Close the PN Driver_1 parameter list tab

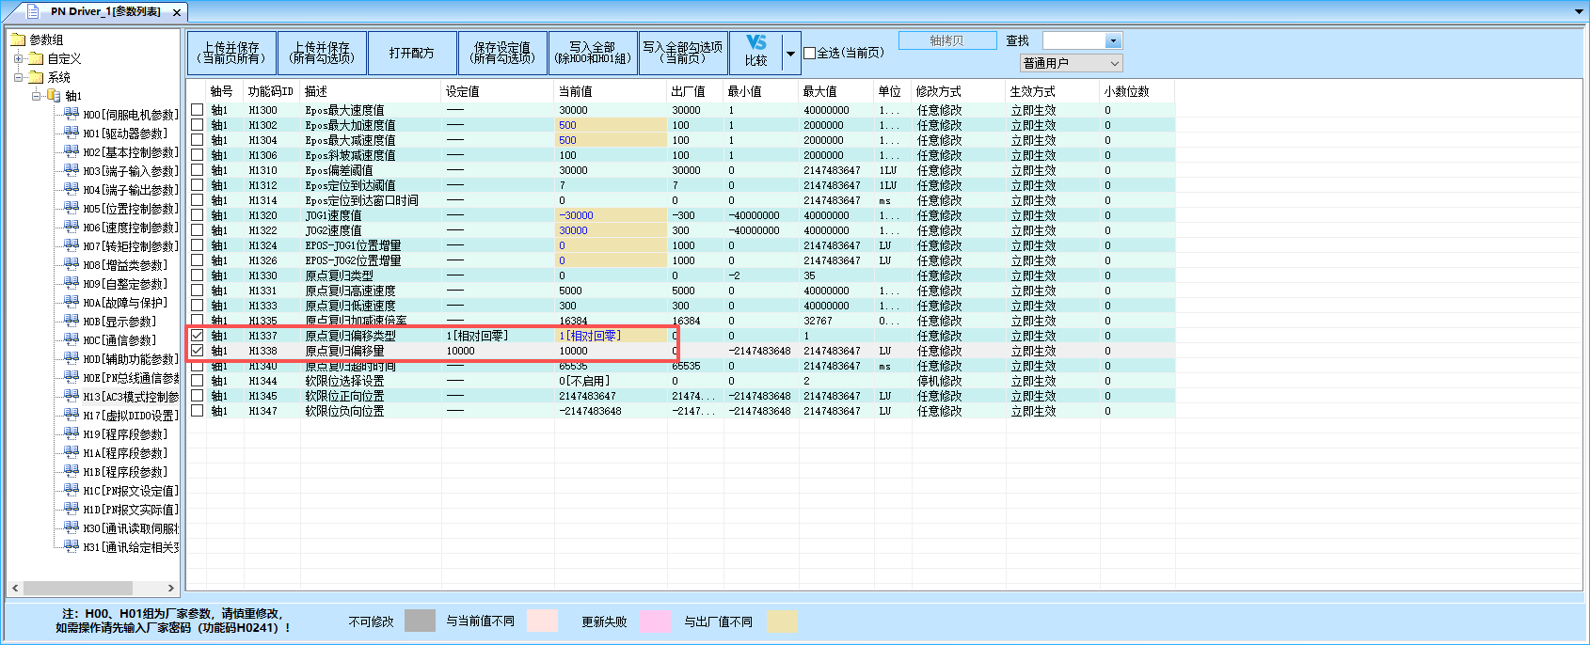177,13
